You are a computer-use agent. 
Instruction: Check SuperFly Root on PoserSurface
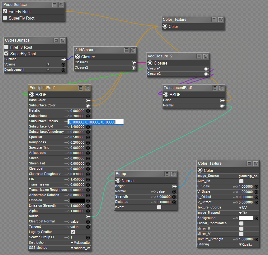click(x=5, y=18)
